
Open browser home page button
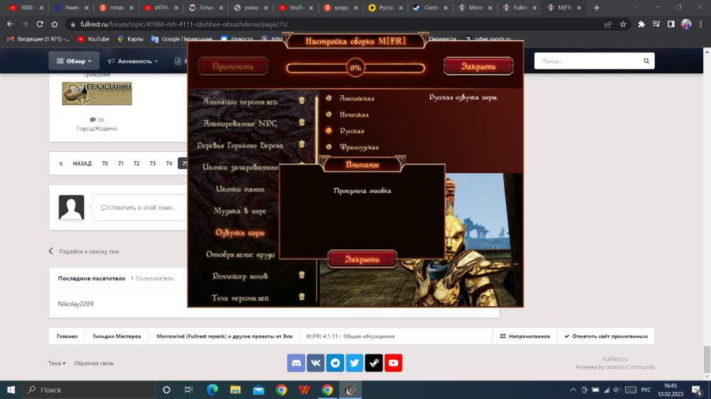(x=55, y=24)
